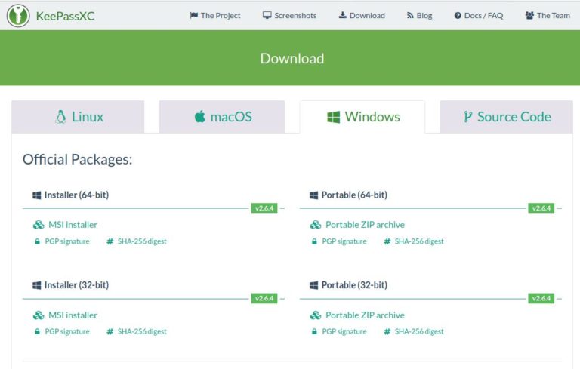Click the monitor icon beside Screenshots
580x369 pixels.
[267, 15]
